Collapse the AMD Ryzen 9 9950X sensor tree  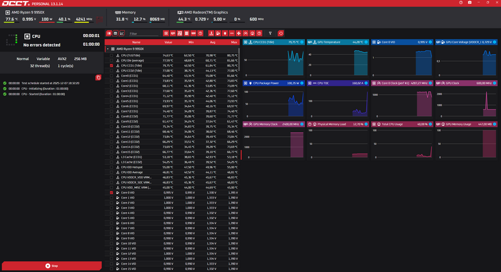[x=107, y=49]
